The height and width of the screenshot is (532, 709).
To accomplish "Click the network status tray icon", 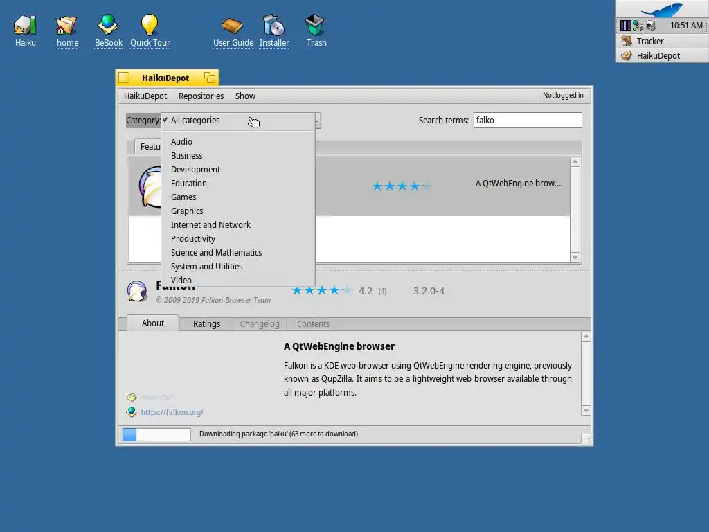I will [638, 26].
